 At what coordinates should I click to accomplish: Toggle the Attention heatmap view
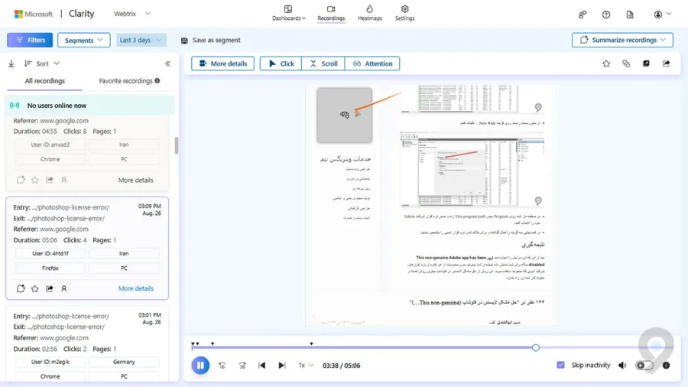[x=372, y=63]
